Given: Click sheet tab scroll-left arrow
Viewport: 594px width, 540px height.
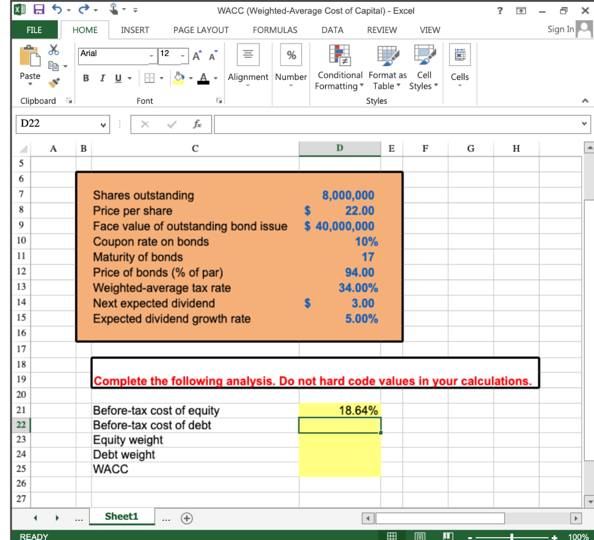Looking at the screenshot, I should (35, 517).
